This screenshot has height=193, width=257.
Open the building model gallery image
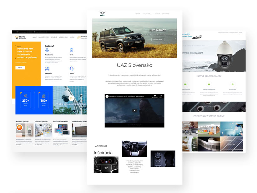click(x=209, y=129)
